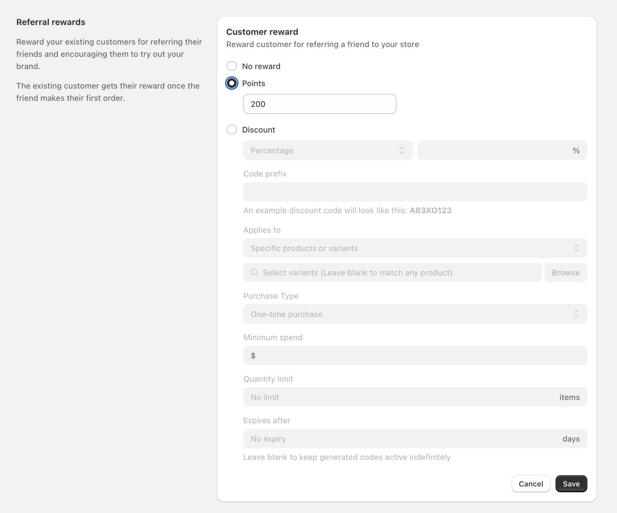Screen dimensions: 617x513
Task: Click the search icon in variants field
Action: tap(254, 272)
